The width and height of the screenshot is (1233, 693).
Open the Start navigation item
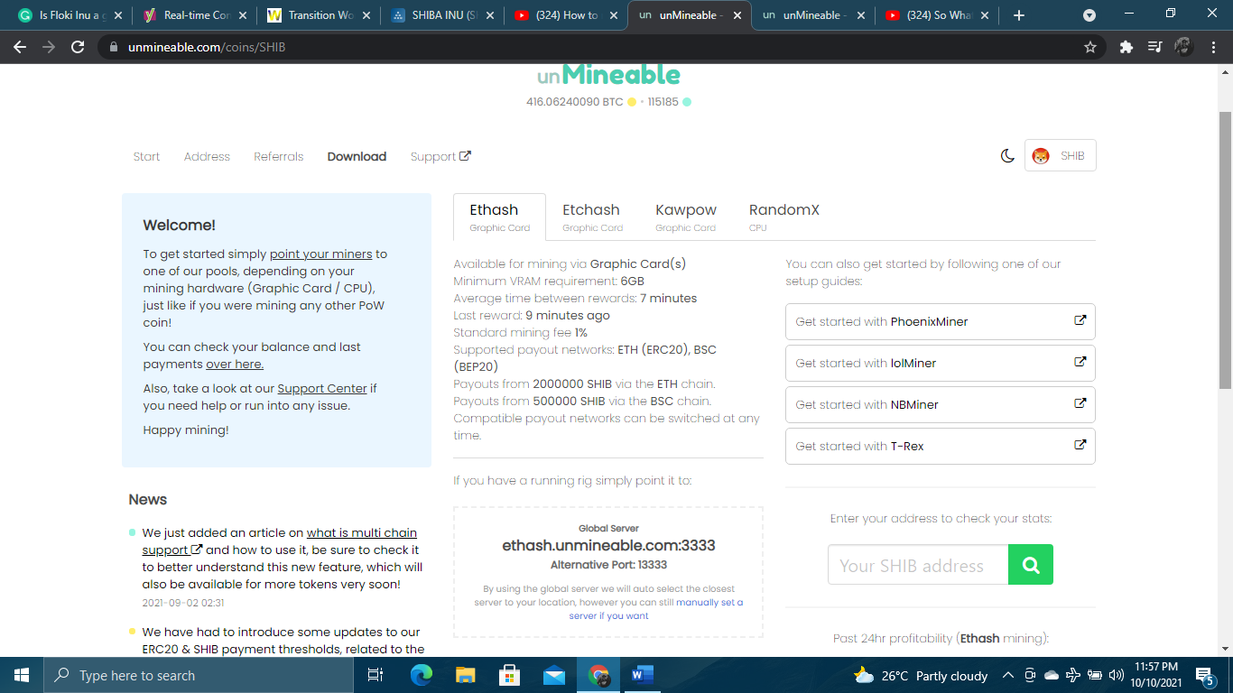(146, 156)
